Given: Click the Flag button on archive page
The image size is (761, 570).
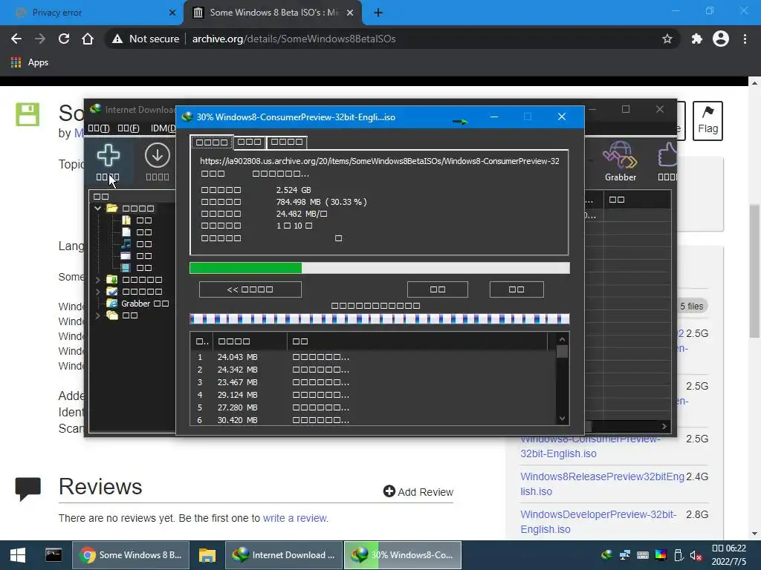Looking at the screenshot, I should [707, 121].
